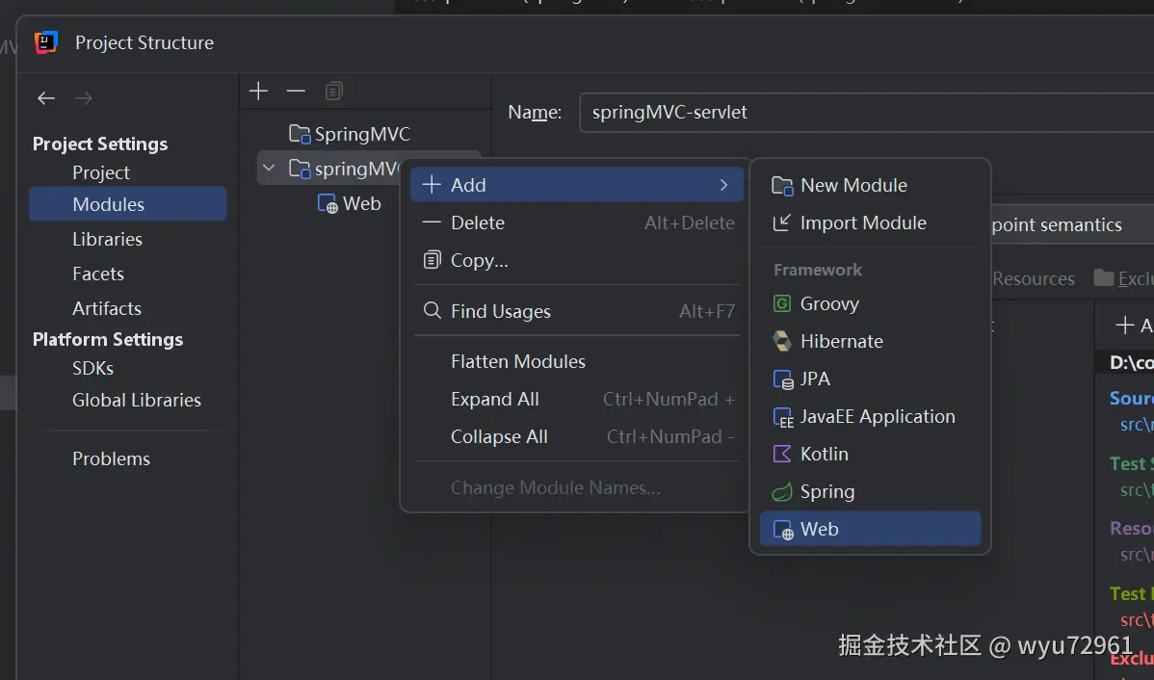Collapse the springMVC-servlet module tree node
This screenshot has width=1154, height=680.
pos(269,169)
